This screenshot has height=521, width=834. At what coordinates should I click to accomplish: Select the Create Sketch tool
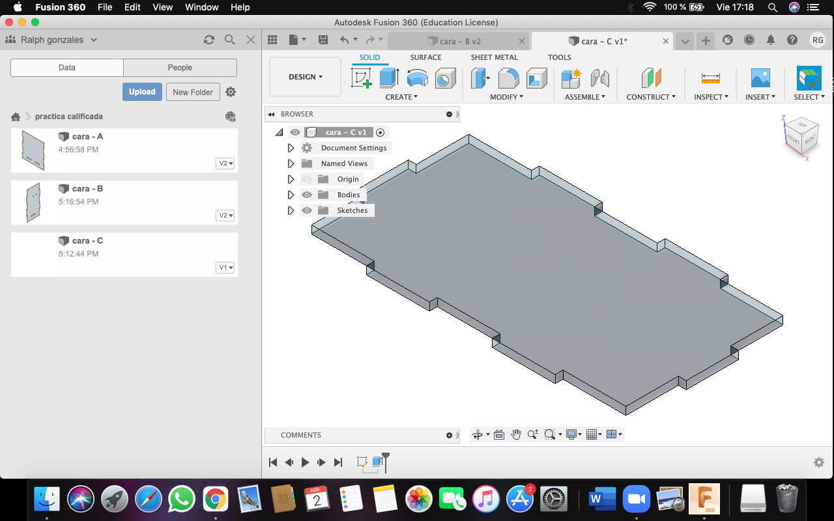pos(362,78)
